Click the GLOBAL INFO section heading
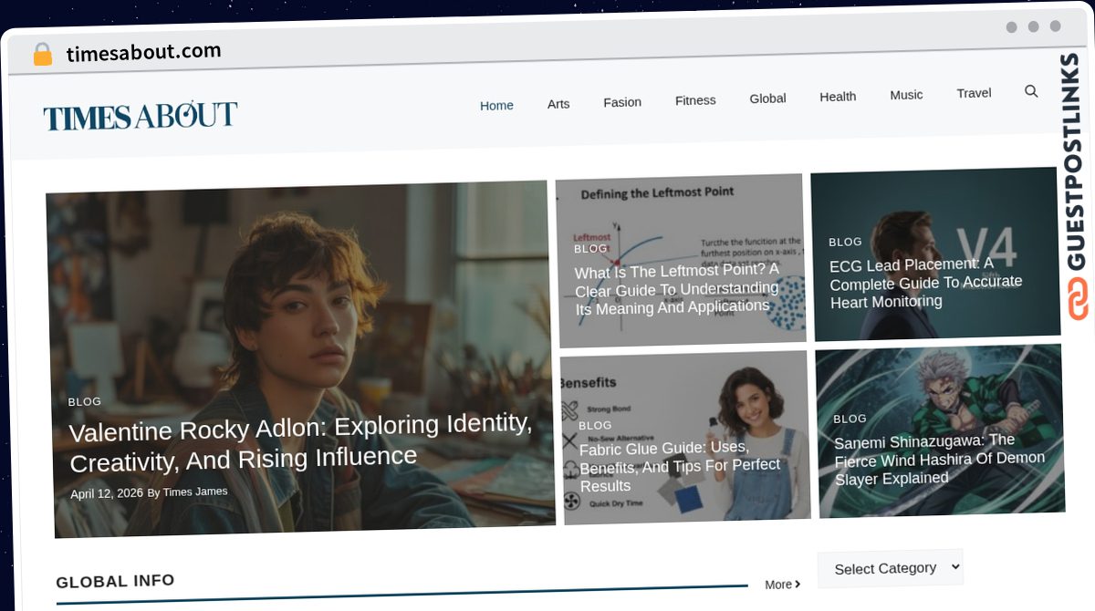The height and width of the screenshot is (611, 1095). 115,582
